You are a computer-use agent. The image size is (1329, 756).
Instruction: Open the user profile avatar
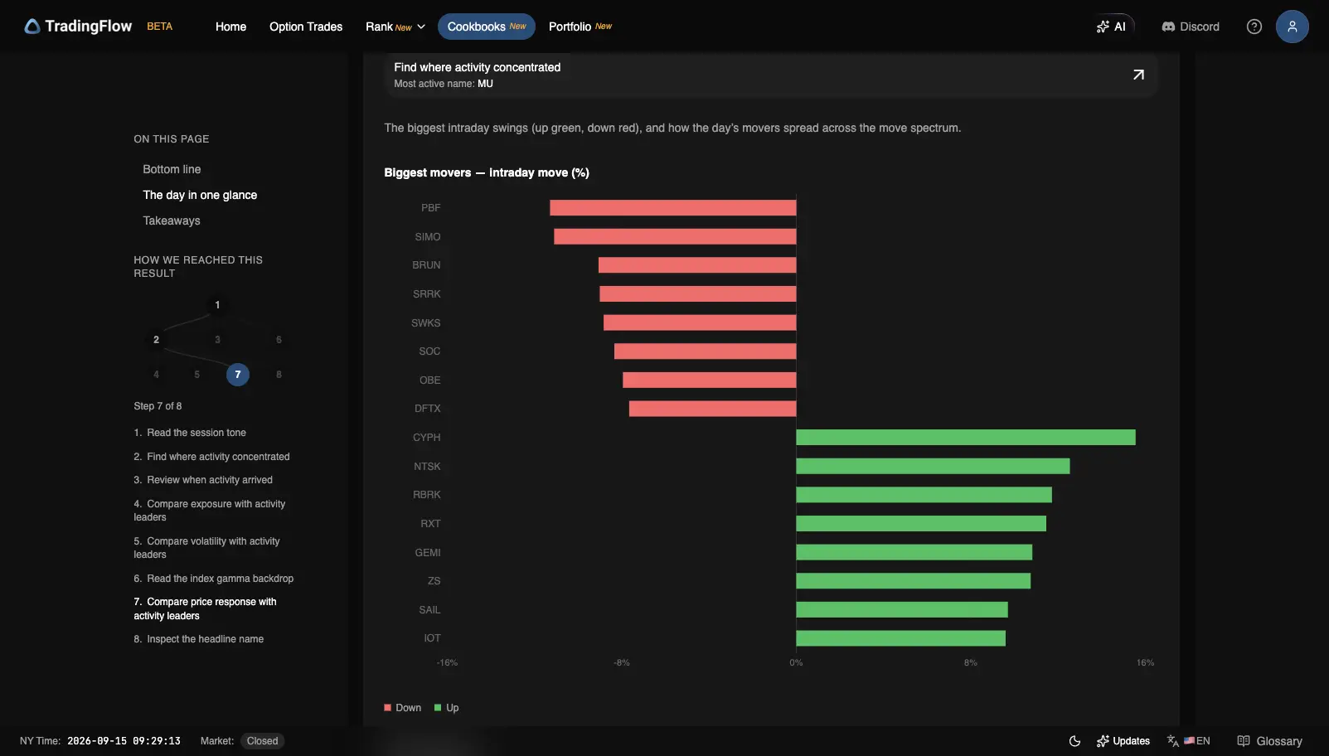click(x=1292, y=27)
